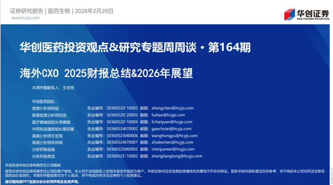
Task: Click license number S0360520110004
Action: [x=122, y=122]
